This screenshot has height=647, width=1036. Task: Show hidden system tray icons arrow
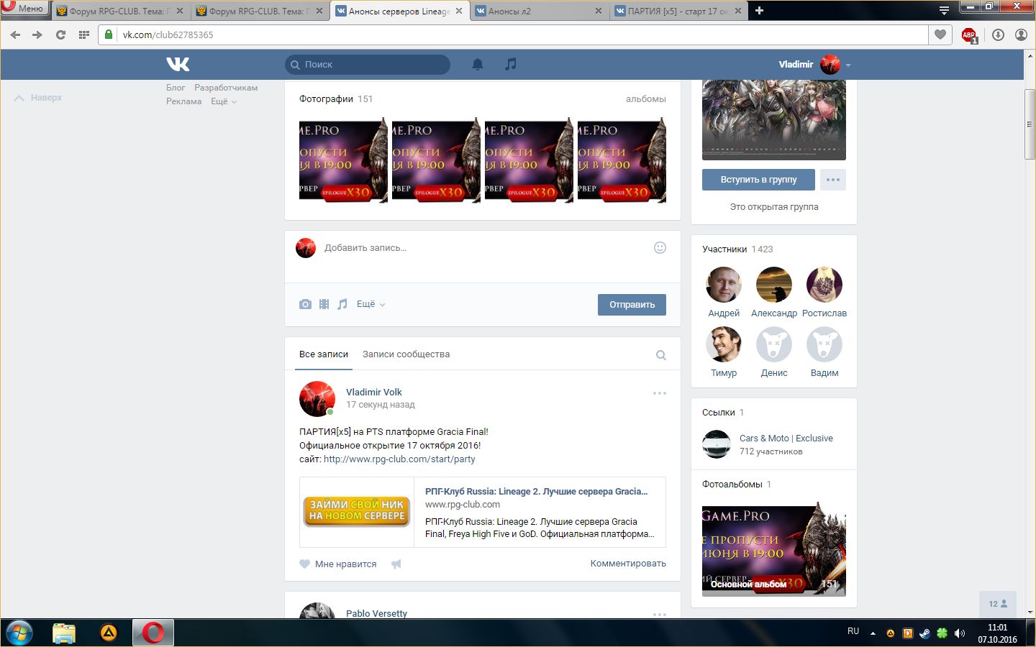(x=873, y=633)
